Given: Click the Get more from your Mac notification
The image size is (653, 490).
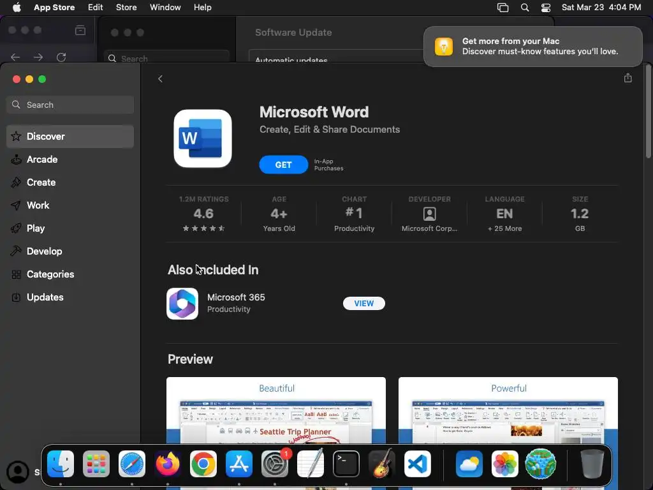Looking at the screenshot, I should (x=532, y=46).
